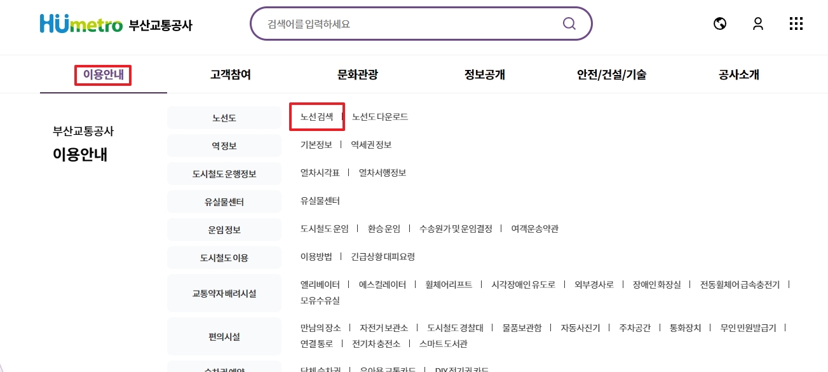Select the 문화관광 navigation item

click(x=358, y=74)
